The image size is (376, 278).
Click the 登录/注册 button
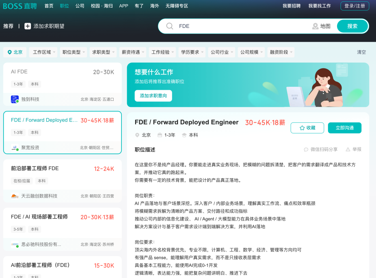[355, 6]
